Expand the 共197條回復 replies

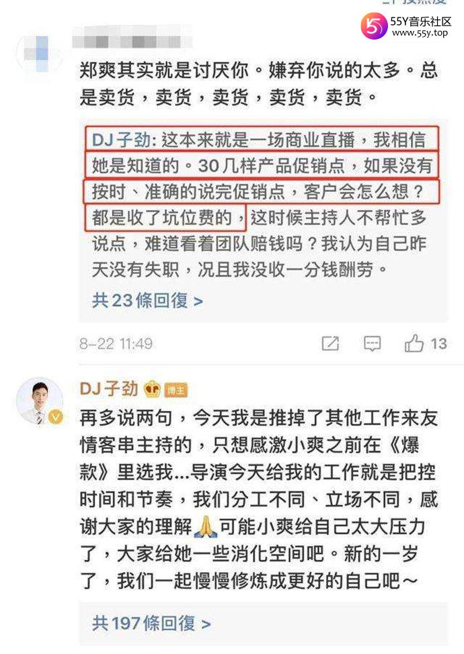tap(151, 624)
